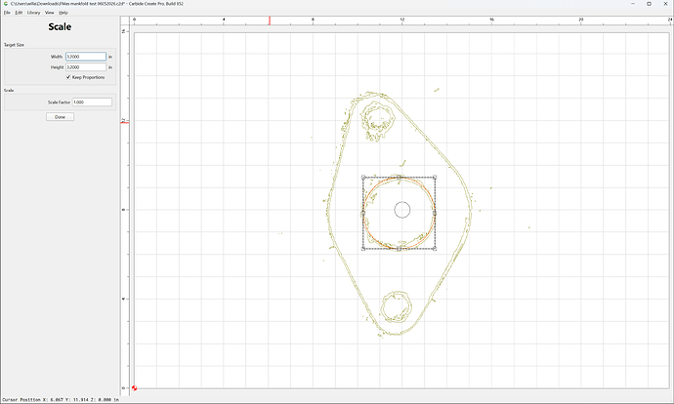Viewport: 674px width, 404px height.
Task: Click the bottom-right selection handle
Action: [435, 249]
